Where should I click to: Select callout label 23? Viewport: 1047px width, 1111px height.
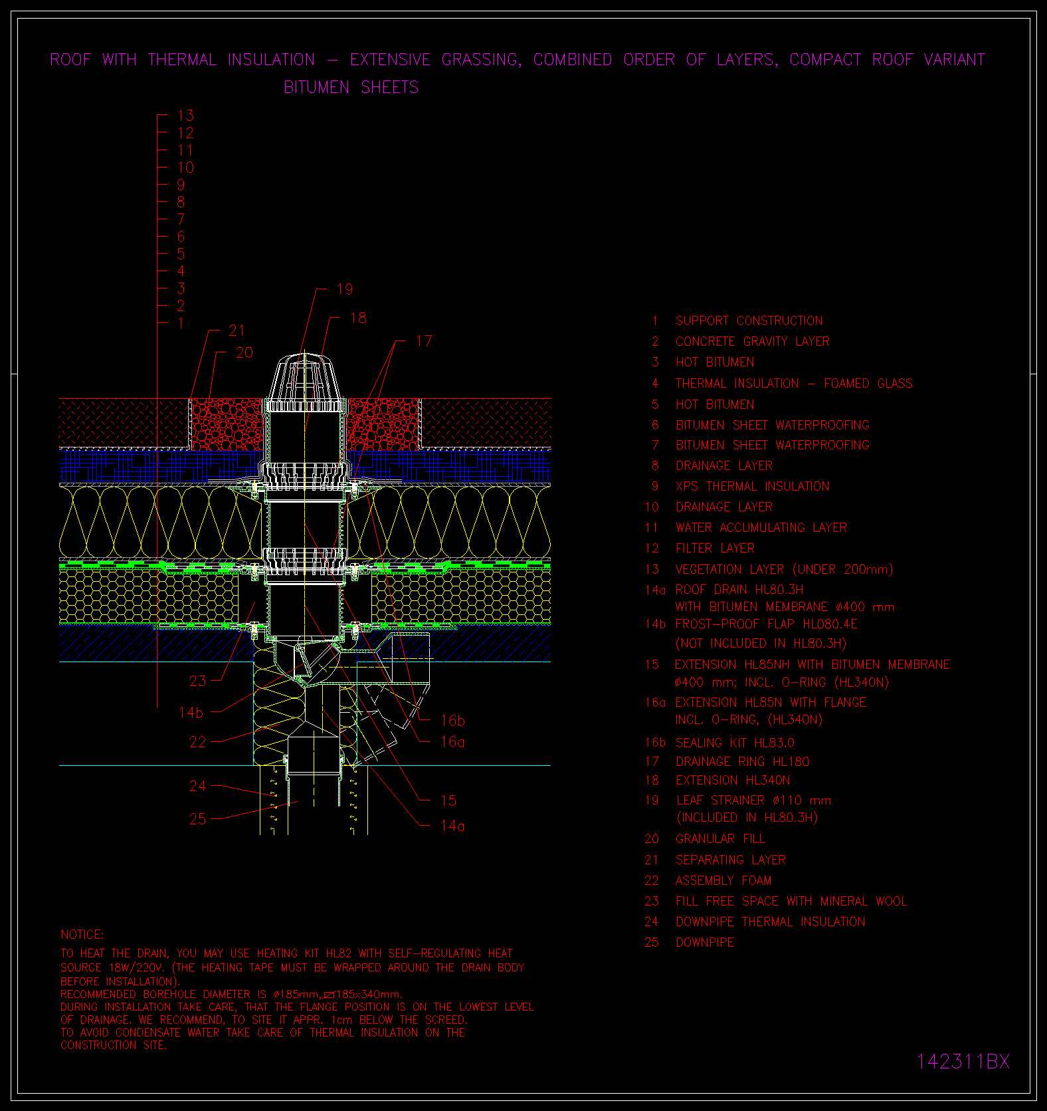point(198,681)
